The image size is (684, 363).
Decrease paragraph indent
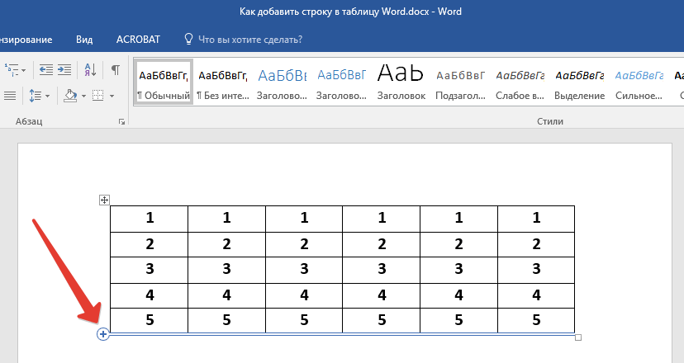pos(45,69)
